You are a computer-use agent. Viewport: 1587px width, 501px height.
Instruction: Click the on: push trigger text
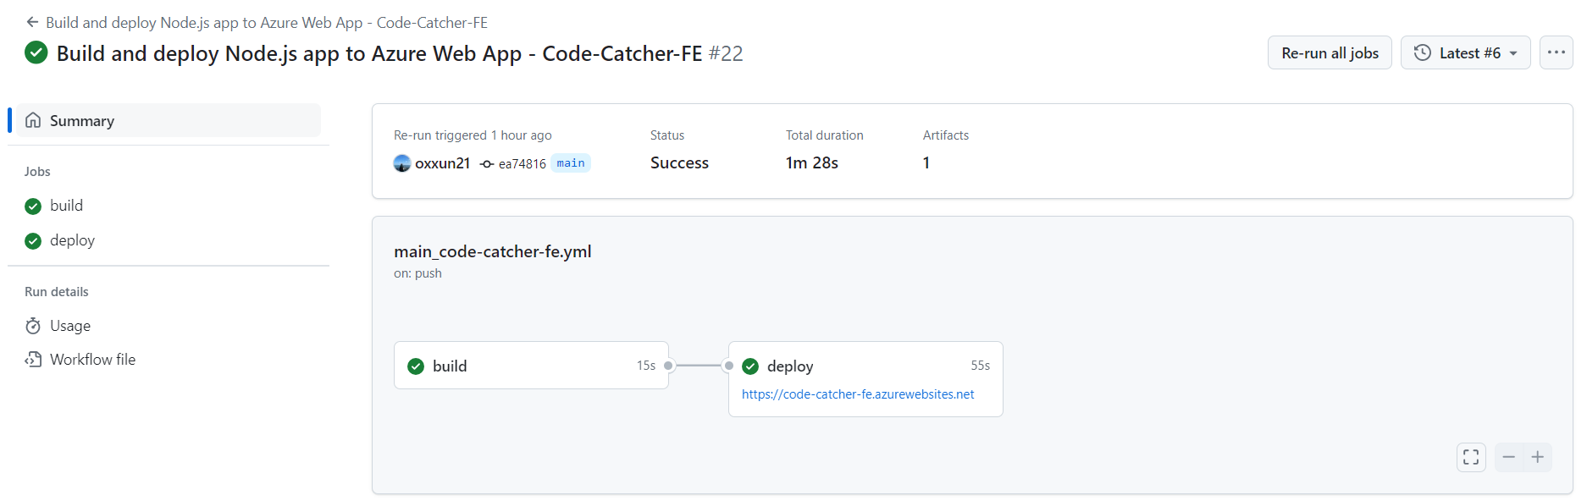[417, 273]
